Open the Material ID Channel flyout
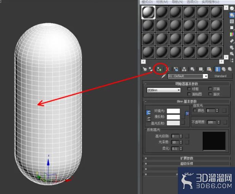Image resolution: width=235 pixels, height=194 pixels. click(201, 69)
